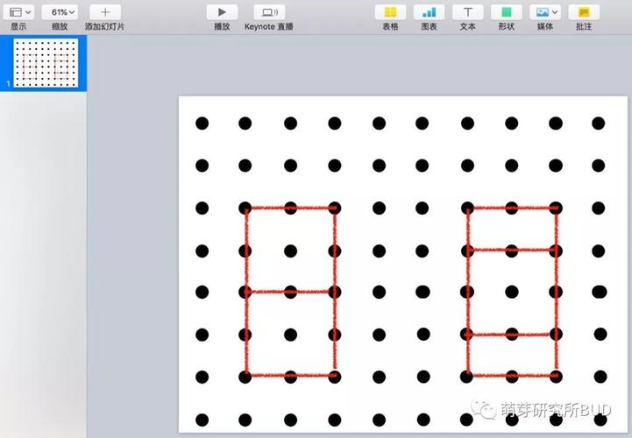Viewport: 632px width, 438px height.
Task: Click the 萌芽研究所BUD watermark text
Action: (555, 410)
